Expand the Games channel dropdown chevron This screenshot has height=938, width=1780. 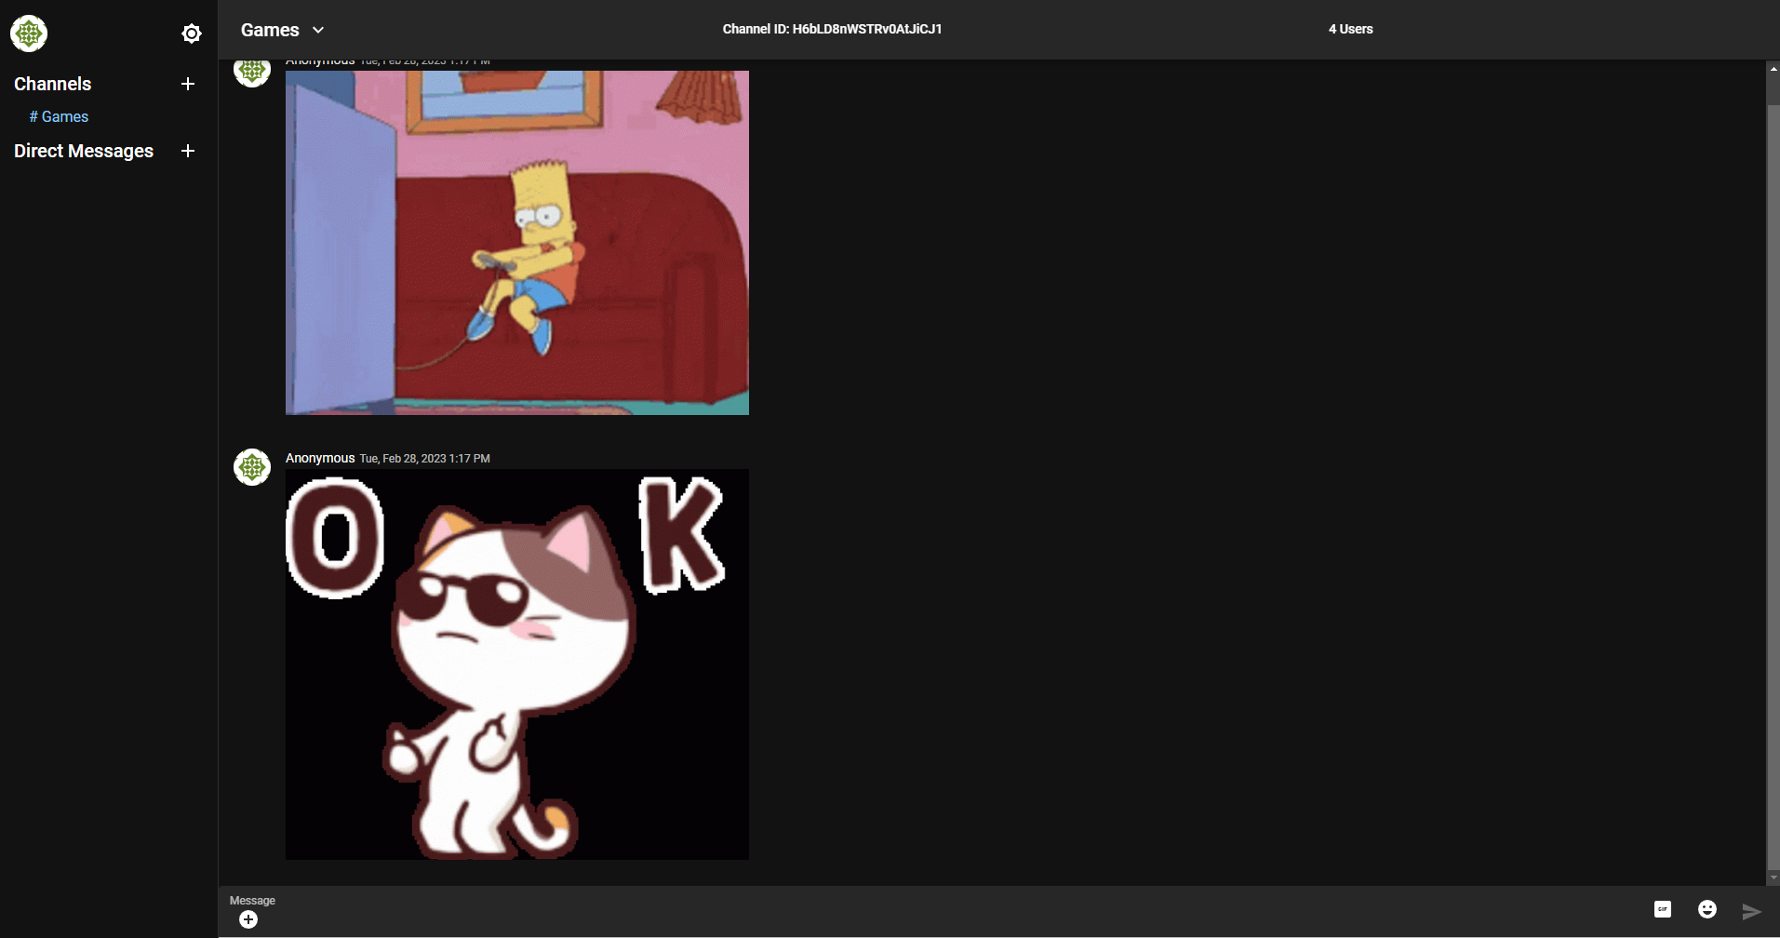[318, 30]
